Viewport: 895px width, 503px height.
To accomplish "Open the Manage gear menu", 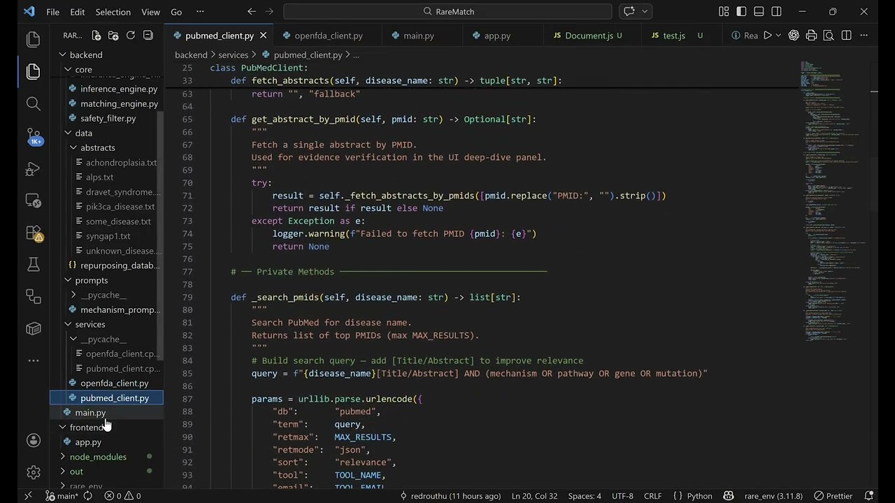I will pos(33,472).
